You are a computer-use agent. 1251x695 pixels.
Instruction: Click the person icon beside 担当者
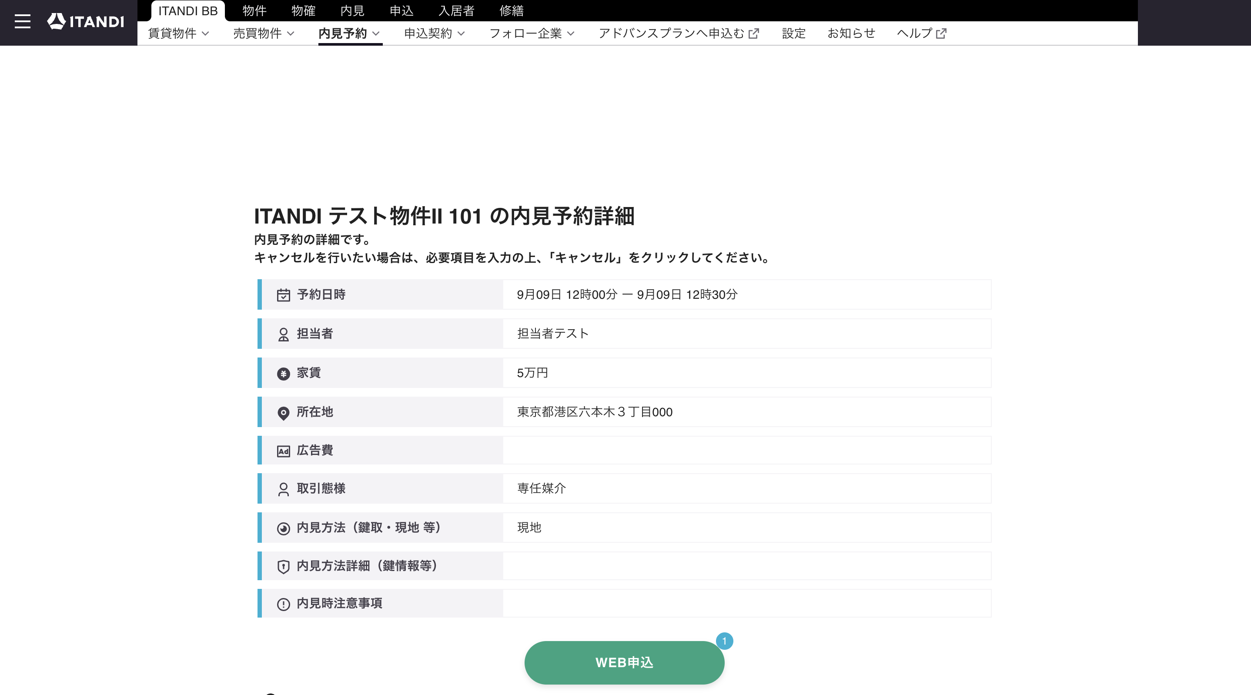[283, 334]
